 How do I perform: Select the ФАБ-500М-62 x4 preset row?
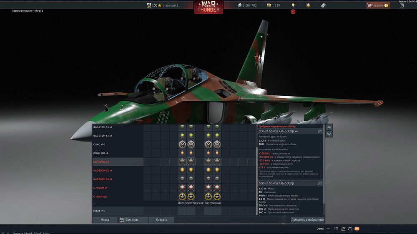pos(174,171)
